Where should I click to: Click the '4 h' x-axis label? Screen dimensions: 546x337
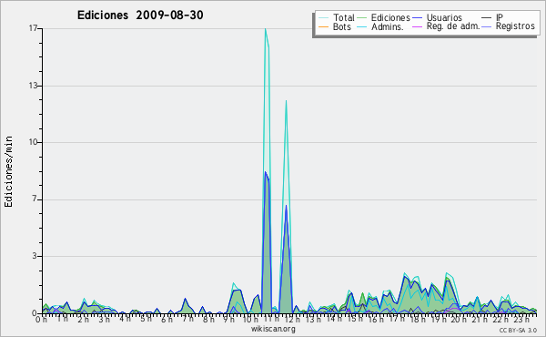click(x=125, y=319)
